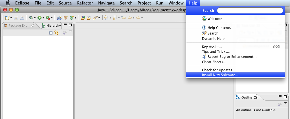Click the Open Type toolbar icon

83,18
